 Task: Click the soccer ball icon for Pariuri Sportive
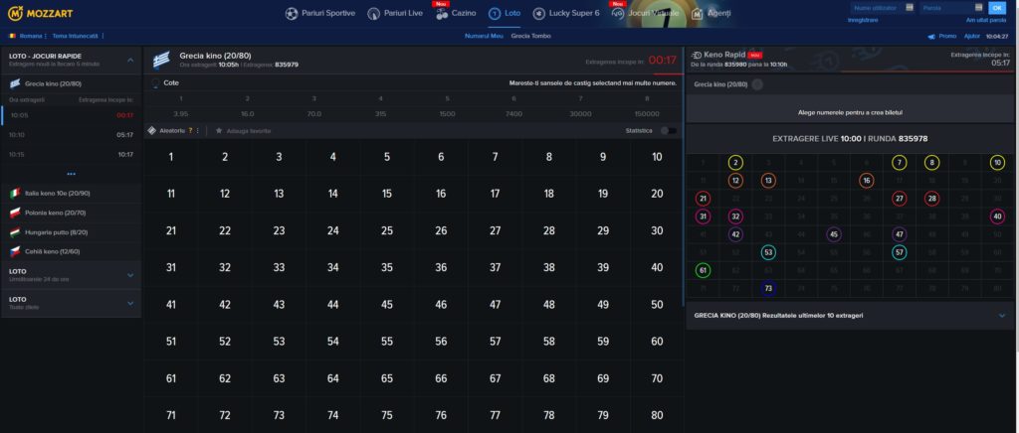292,14
